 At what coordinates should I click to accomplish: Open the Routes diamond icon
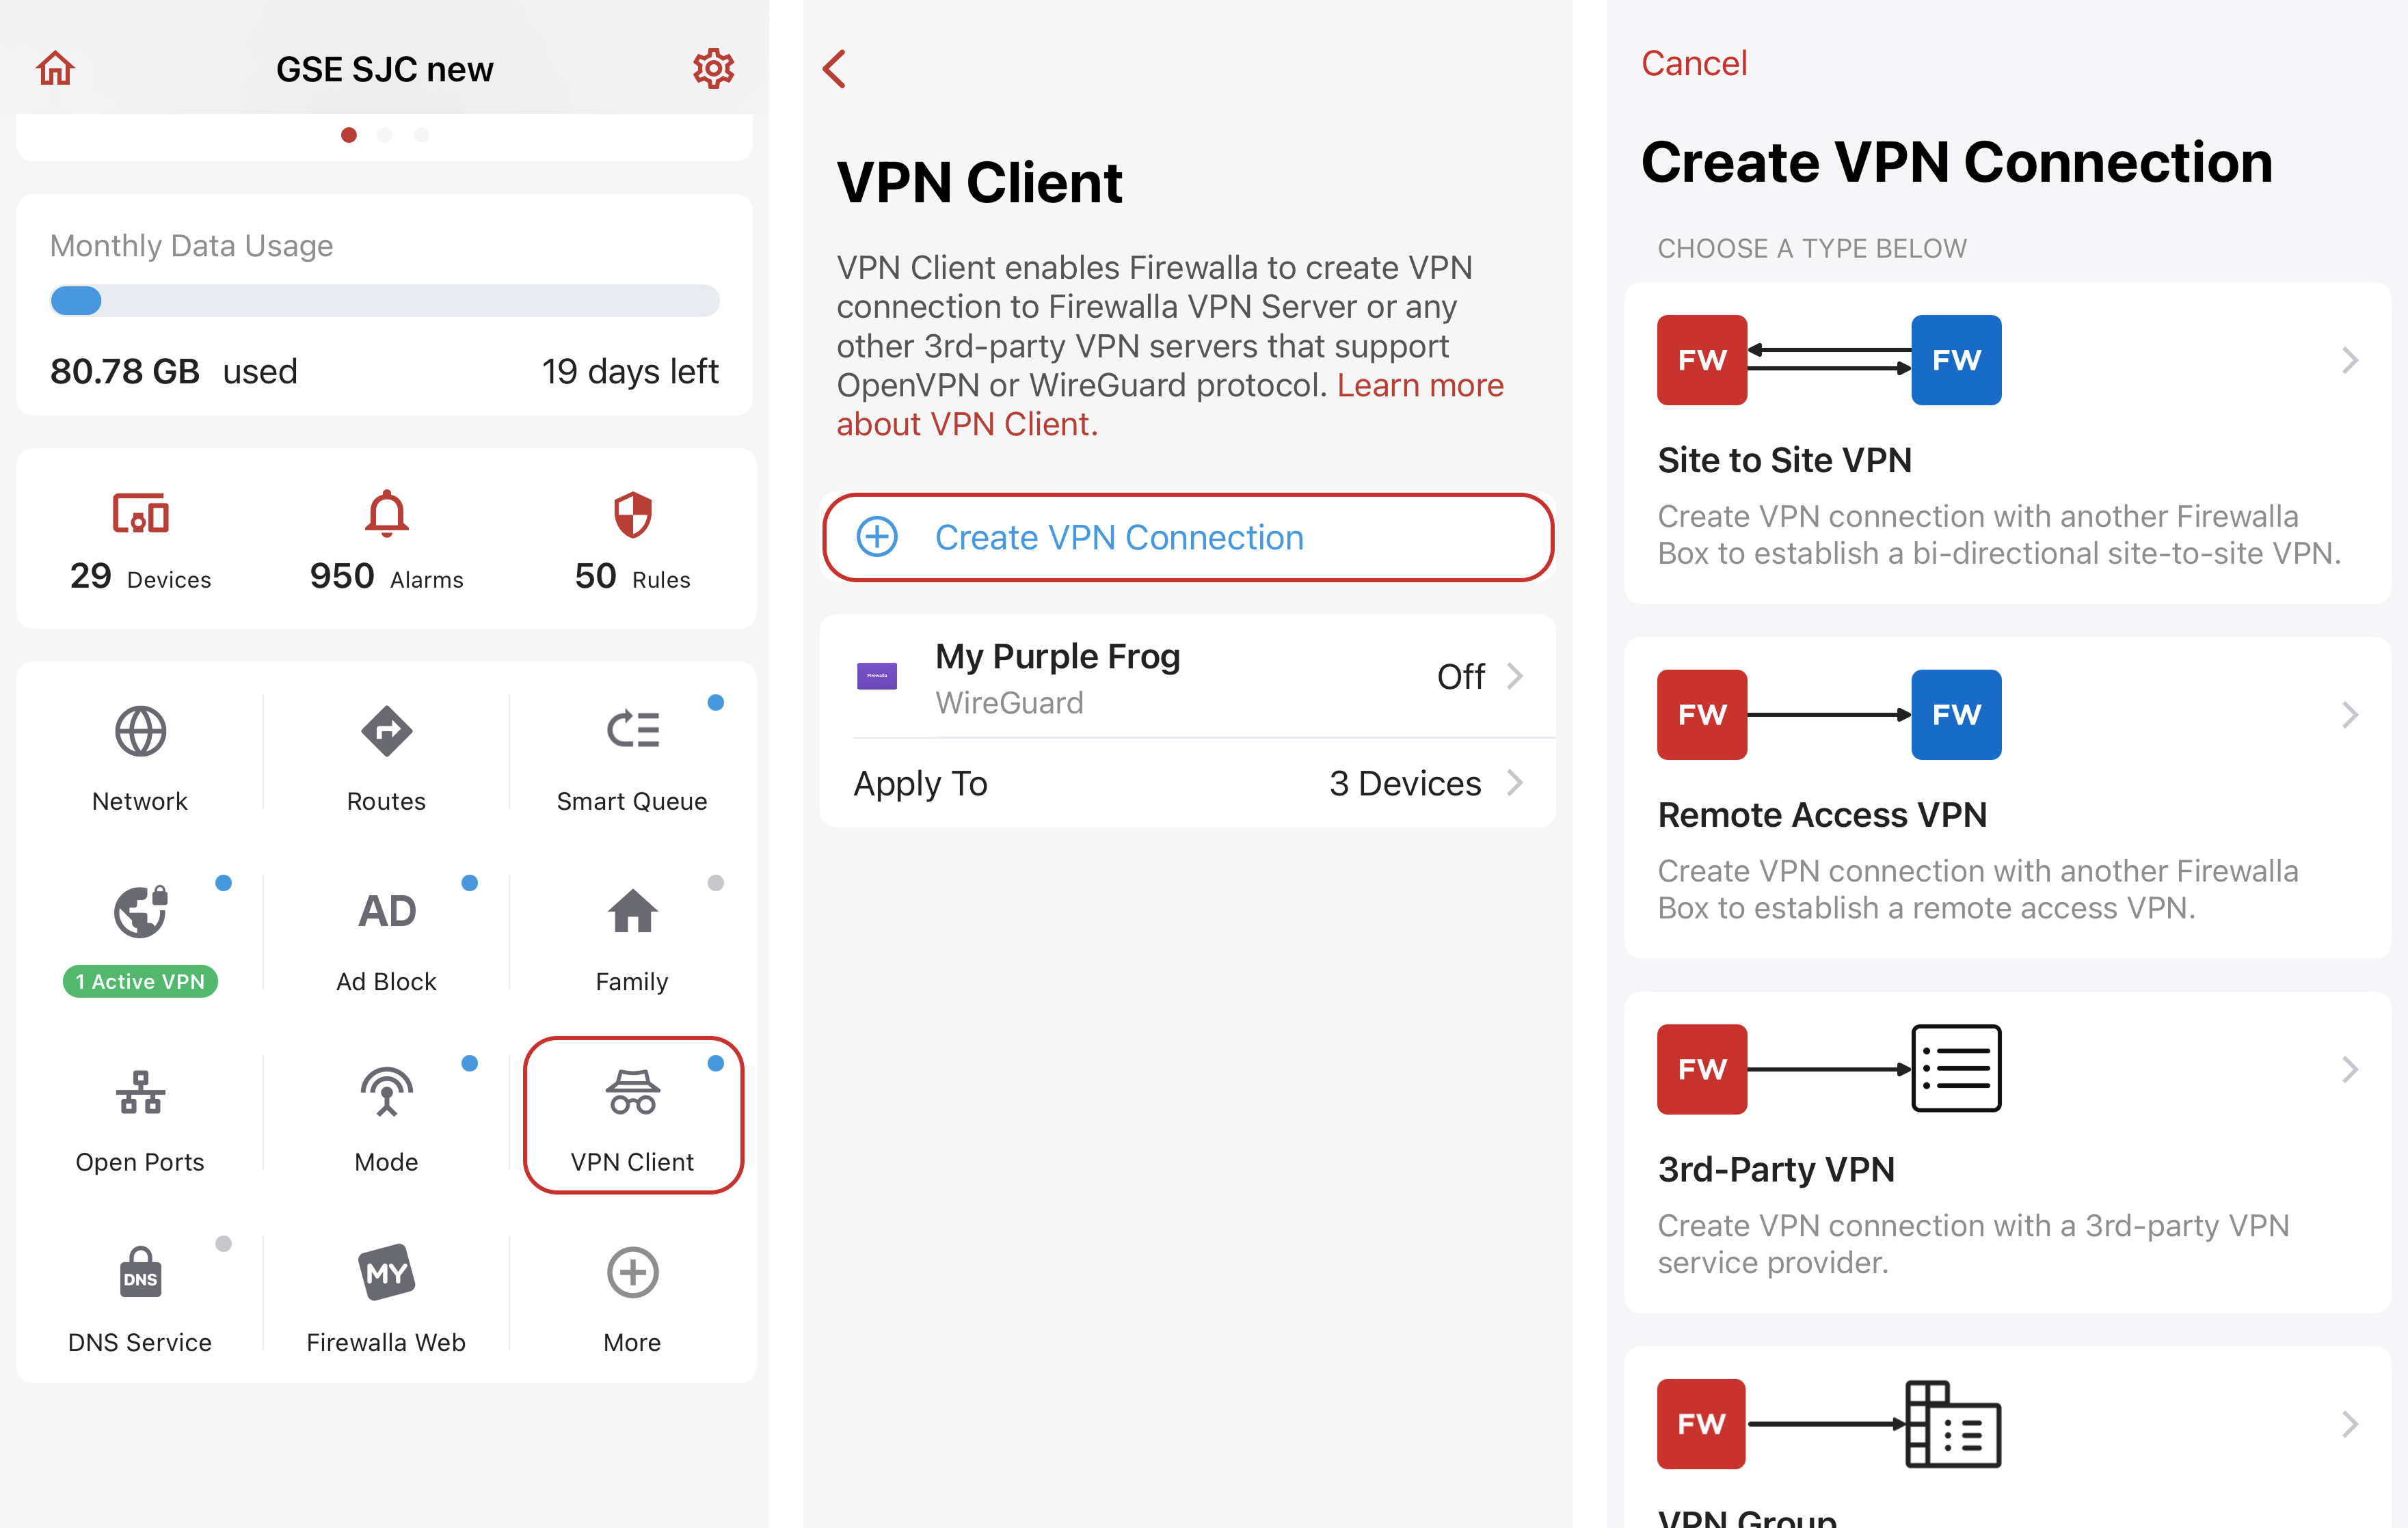[386, 731]
